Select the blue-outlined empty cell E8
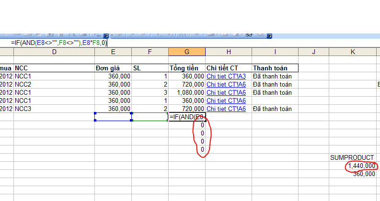Image resolution: width=380 pixels, height=201 pixels. [113, 117]
